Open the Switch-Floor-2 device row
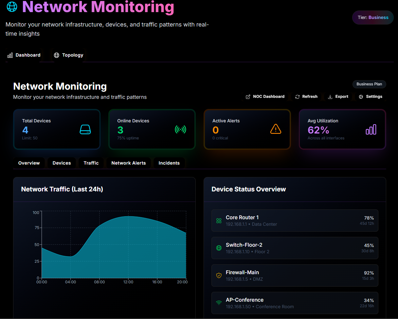Screen dimensions: 398x319 pos(295,248)
